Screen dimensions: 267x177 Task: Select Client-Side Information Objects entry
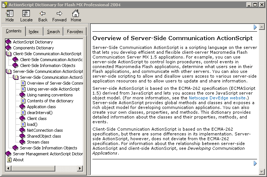pyautogui.click(x=48, y=66)
